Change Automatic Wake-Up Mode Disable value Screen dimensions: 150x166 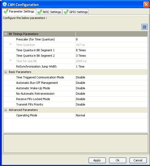click(x=112, y=88)
